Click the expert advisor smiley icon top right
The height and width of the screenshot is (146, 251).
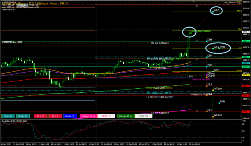(x=240, y=2)
